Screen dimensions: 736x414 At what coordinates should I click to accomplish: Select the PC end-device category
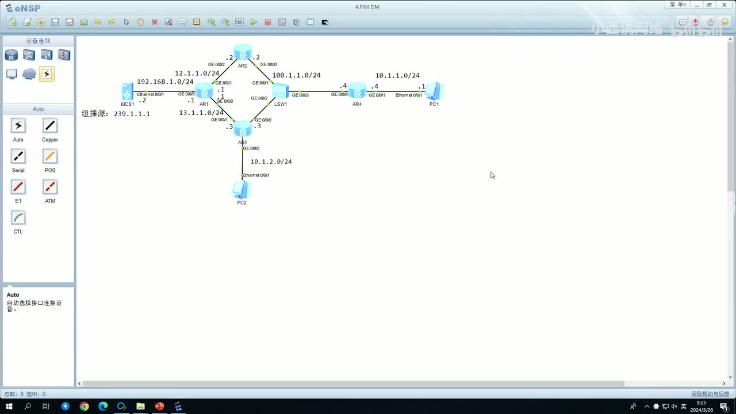[11, 74]
